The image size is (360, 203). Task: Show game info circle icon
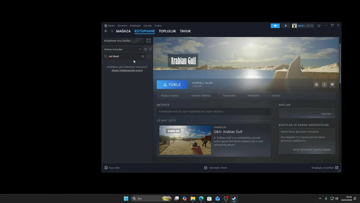pyautogui.click(x=324, y=85)
